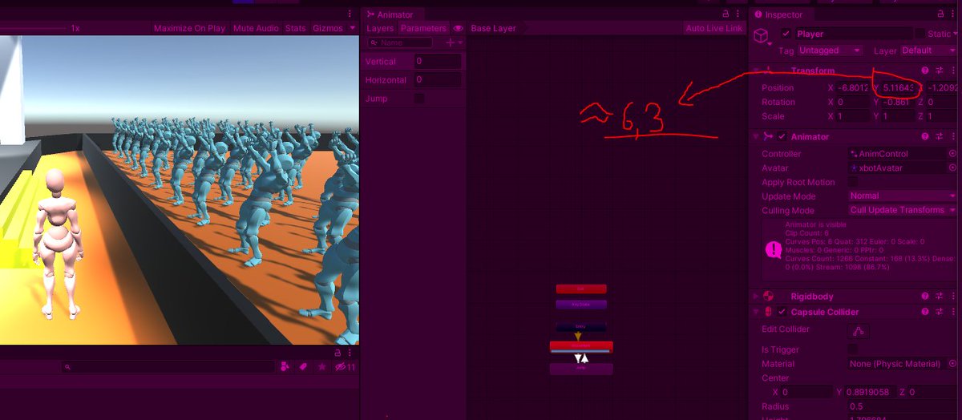Collapse the Capsule Collider component foldout
This screenshot has width=962, height=420.
click(757, 312)
